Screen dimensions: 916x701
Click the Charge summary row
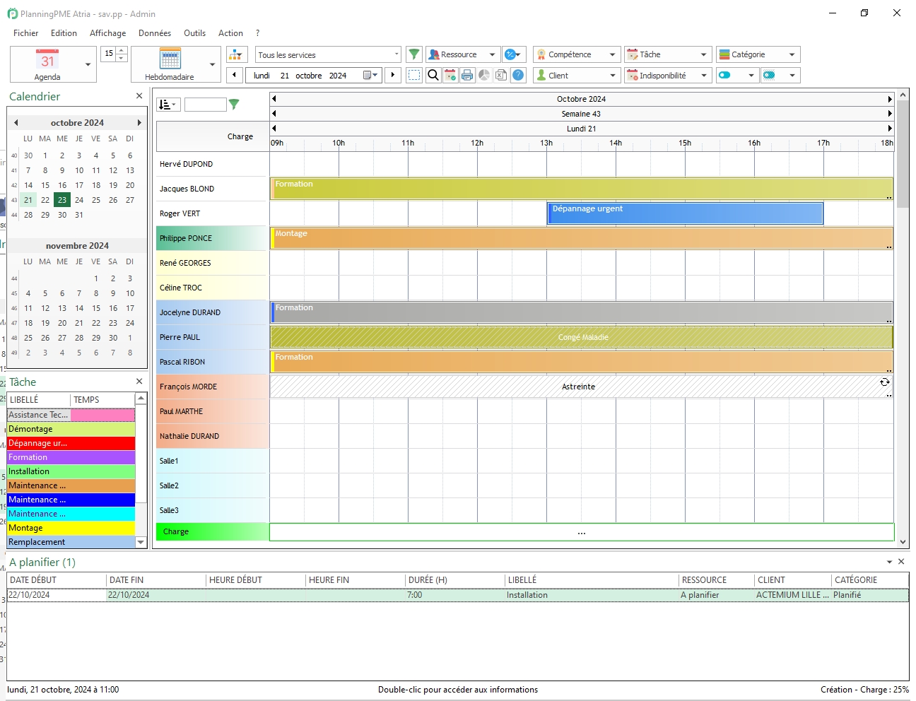(525, 532)
